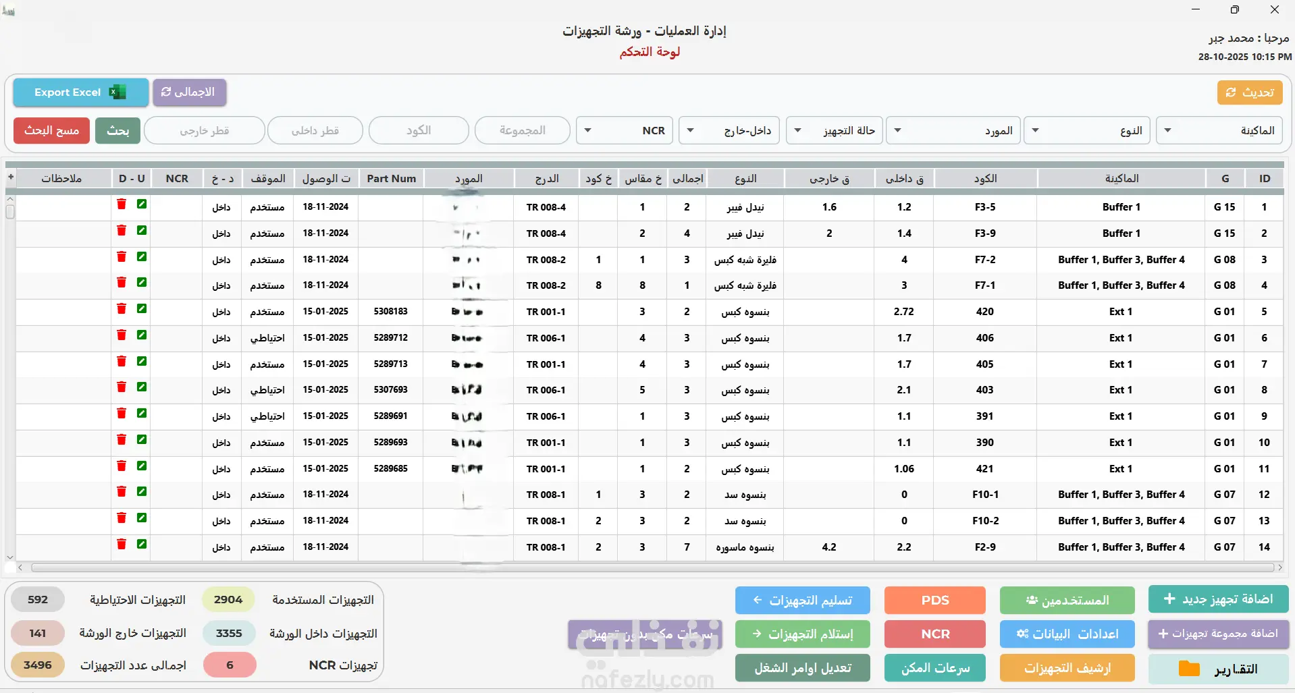The width and height of the screenshot is (1295, 693).
Task: Open ارشيف التجهيزات archive button
Action: tap(1067, 668)
